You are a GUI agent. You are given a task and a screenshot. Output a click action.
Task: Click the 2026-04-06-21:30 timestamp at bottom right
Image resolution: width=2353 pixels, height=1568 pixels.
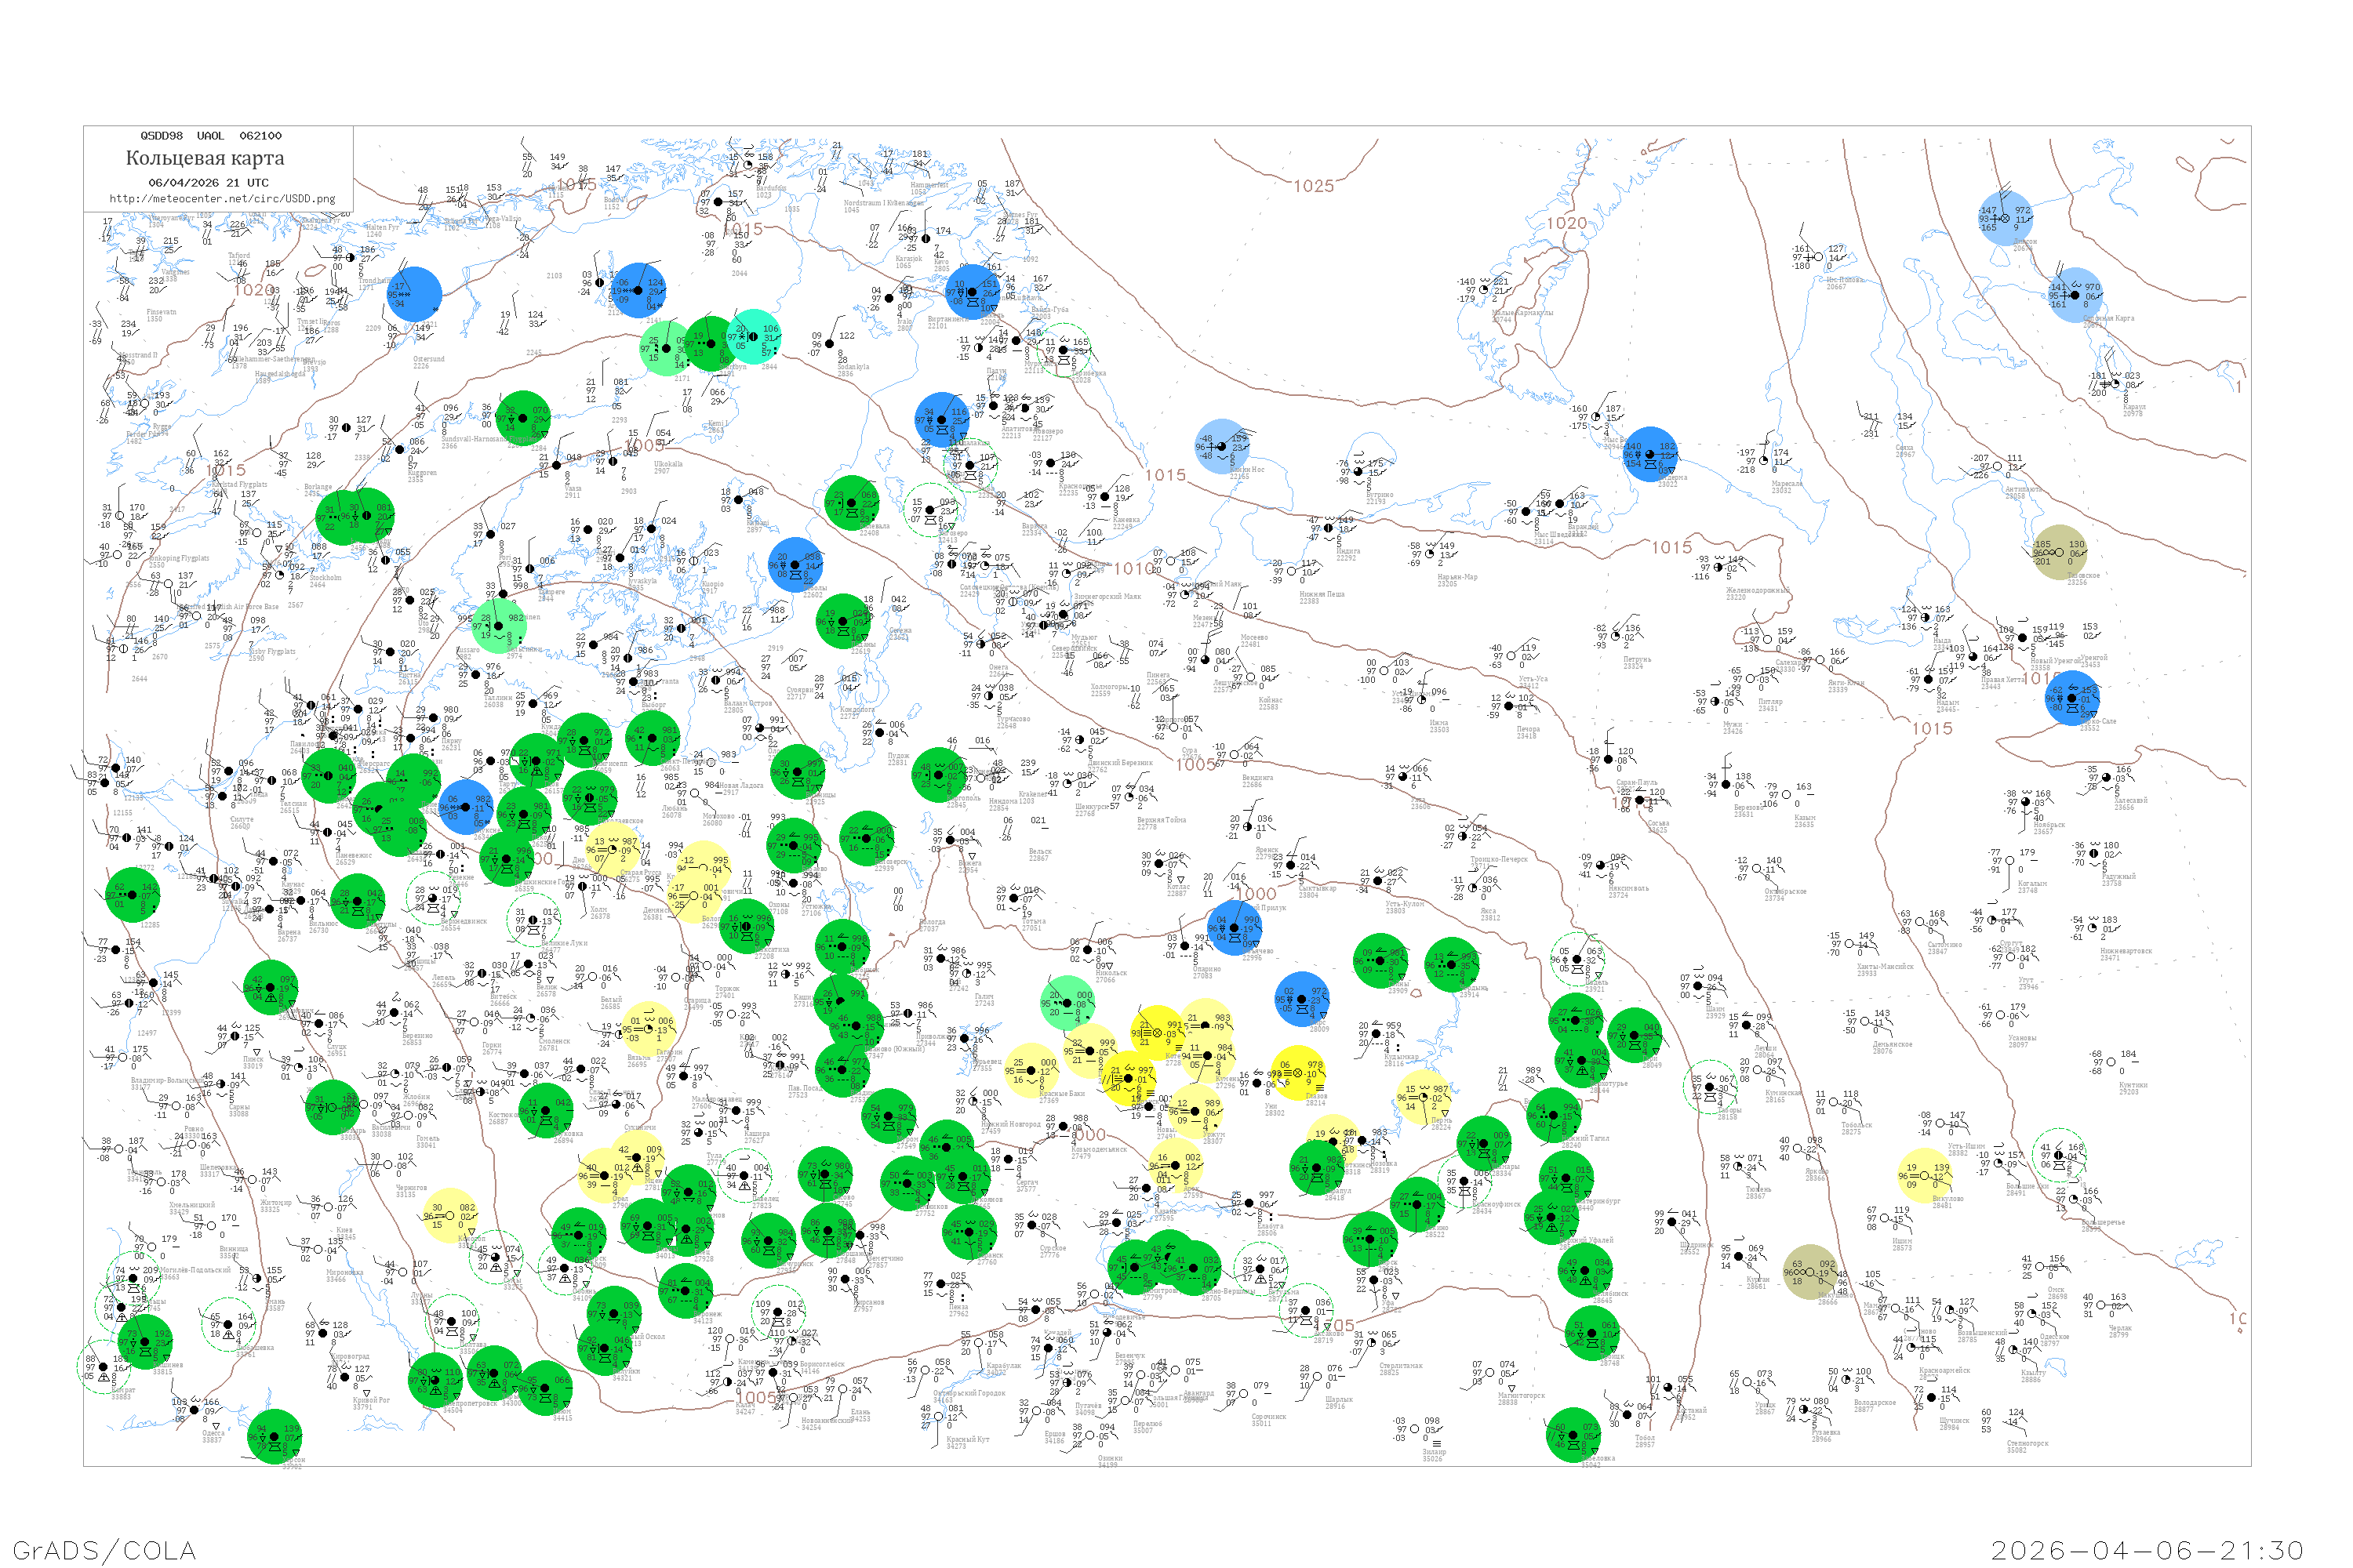[2147, 1550]
